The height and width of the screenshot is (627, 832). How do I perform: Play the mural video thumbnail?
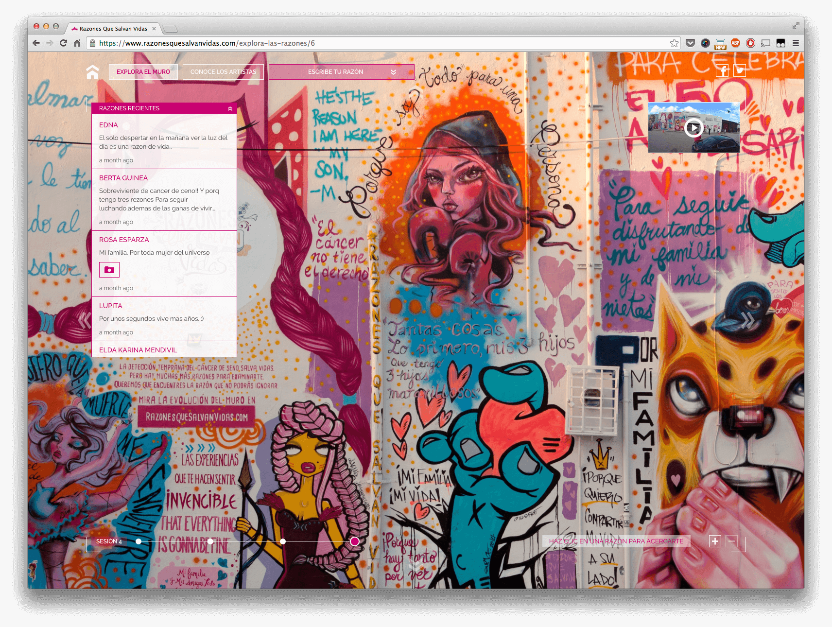click(693, 128)
